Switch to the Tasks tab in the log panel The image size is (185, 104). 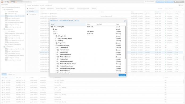tap(4, 74)
